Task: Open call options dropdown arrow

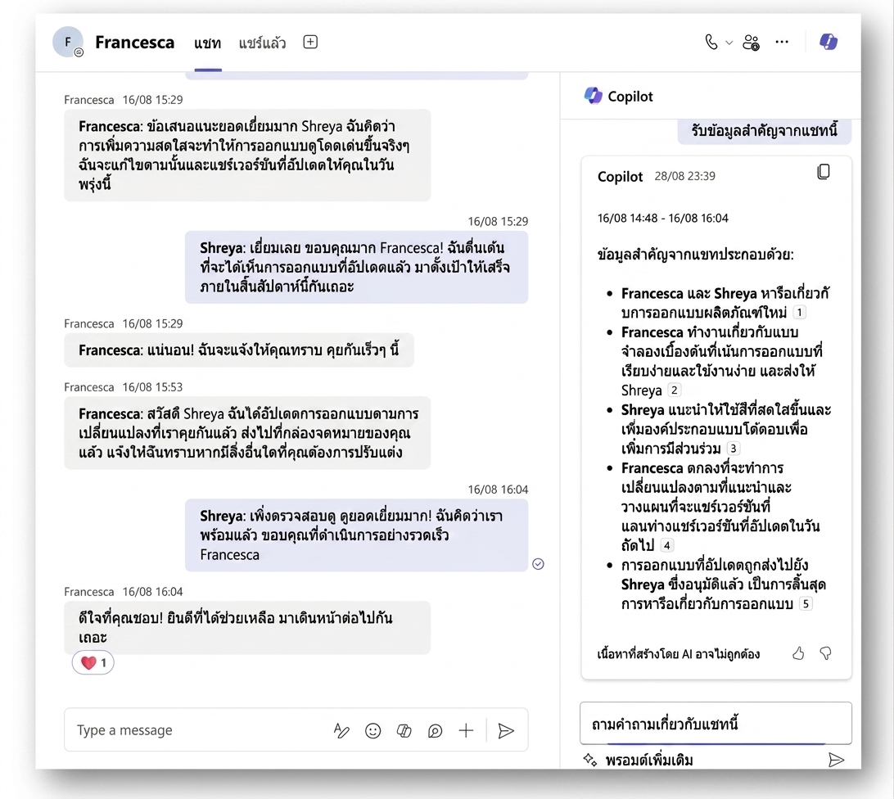Action: coord(729,43)
